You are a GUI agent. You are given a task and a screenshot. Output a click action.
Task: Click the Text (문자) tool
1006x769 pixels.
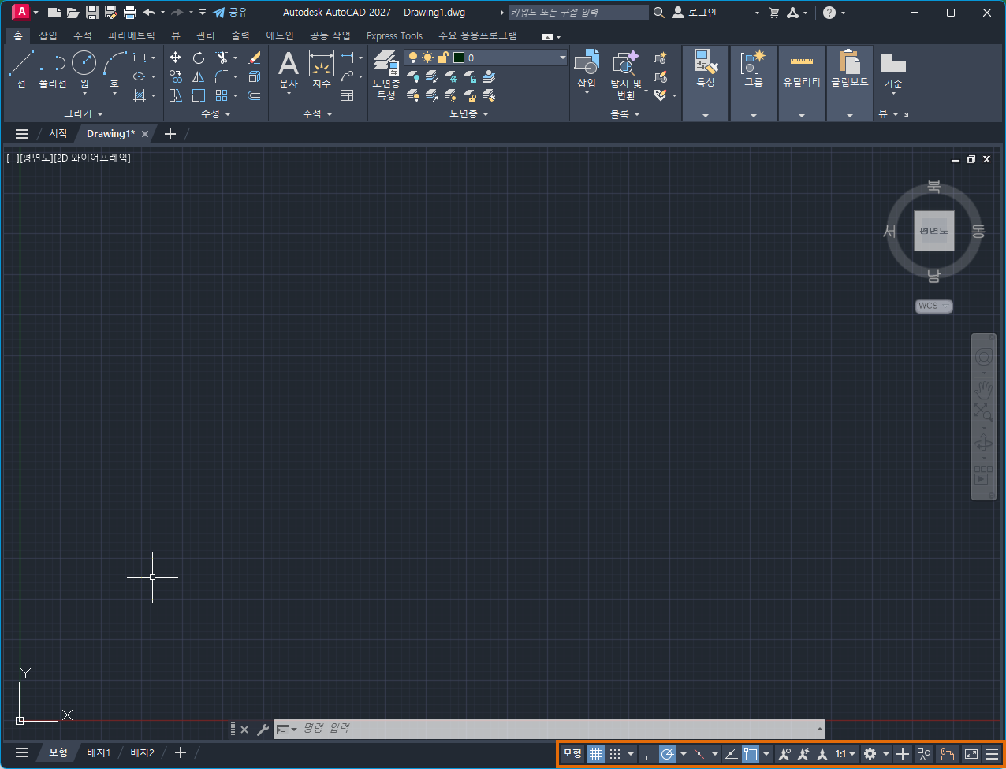289,69
